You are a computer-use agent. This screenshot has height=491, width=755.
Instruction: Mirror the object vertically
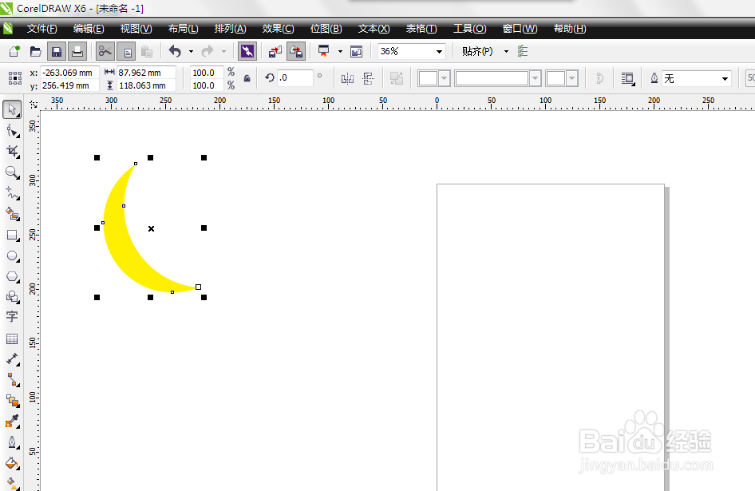[x=369, y=78]
